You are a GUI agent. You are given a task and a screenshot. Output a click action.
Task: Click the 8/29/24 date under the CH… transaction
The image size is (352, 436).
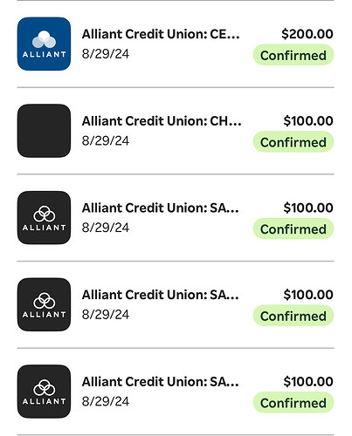pyautogui.click(x=106, y=141)
